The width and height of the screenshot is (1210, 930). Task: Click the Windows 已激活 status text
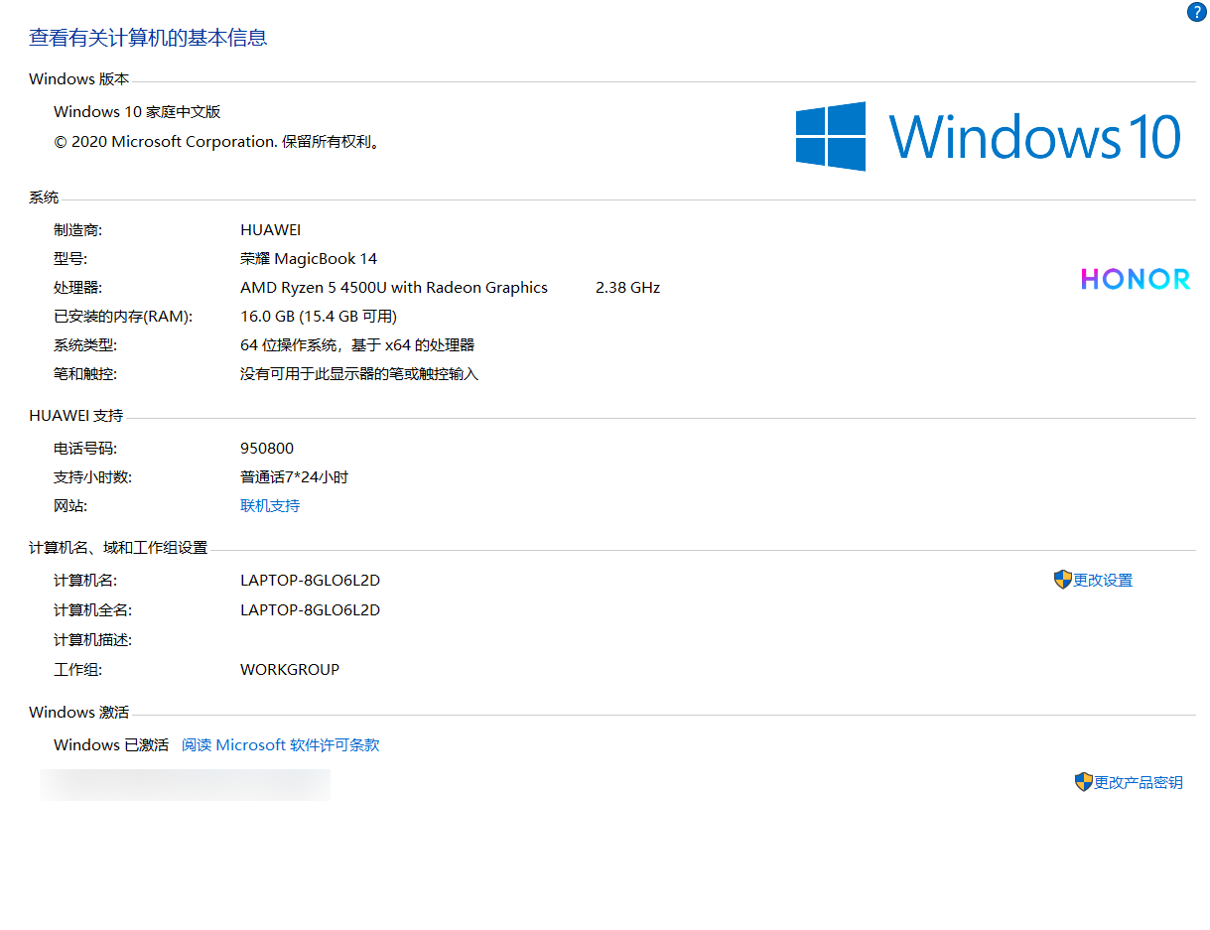pos(111,745)
